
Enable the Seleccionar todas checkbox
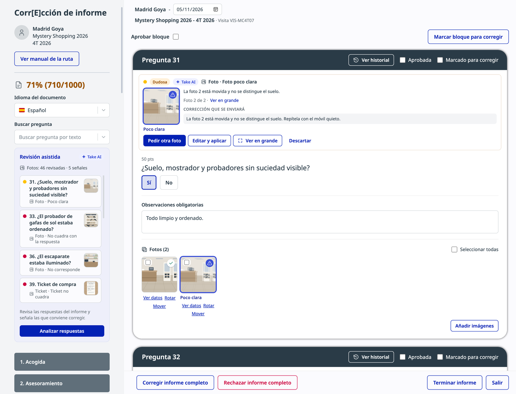[x=454, y=250]
